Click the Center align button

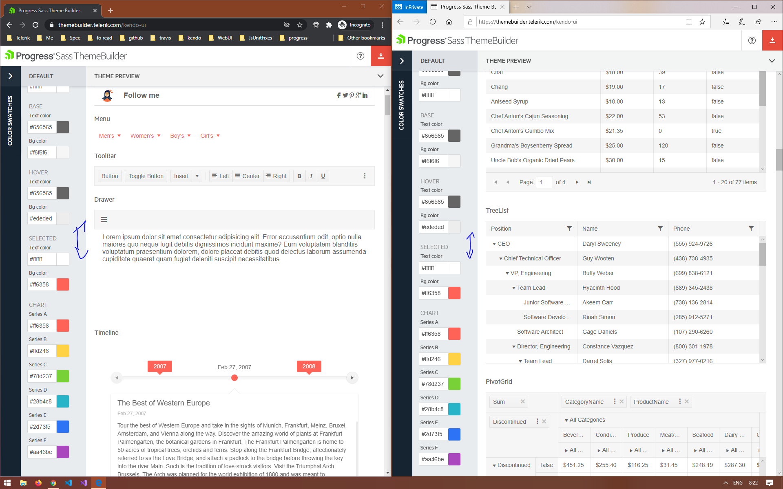tap(248, 176)
